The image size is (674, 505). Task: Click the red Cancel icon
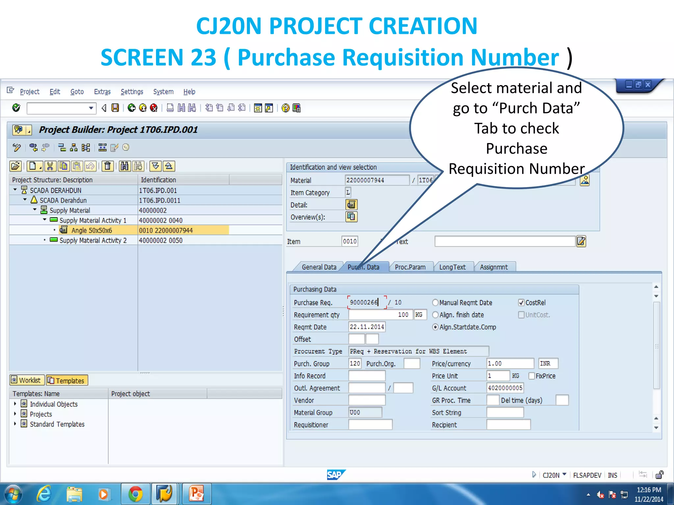coord(154,108)
